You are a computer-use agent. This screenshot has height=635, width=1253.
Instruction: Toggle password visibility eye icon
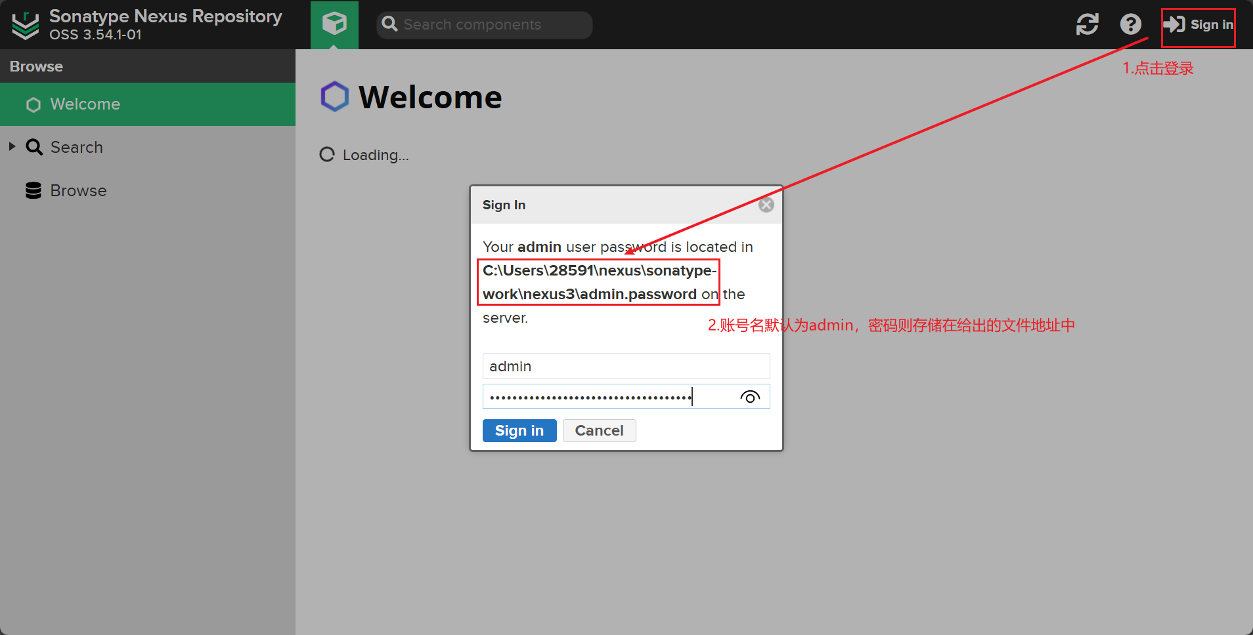coord(750,397)
